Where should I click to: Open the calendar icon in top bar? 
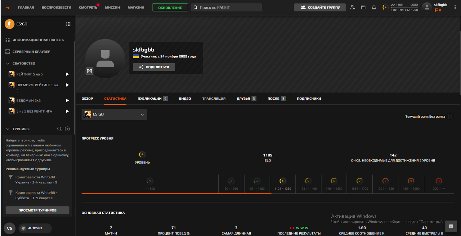[x=363, y=7]
